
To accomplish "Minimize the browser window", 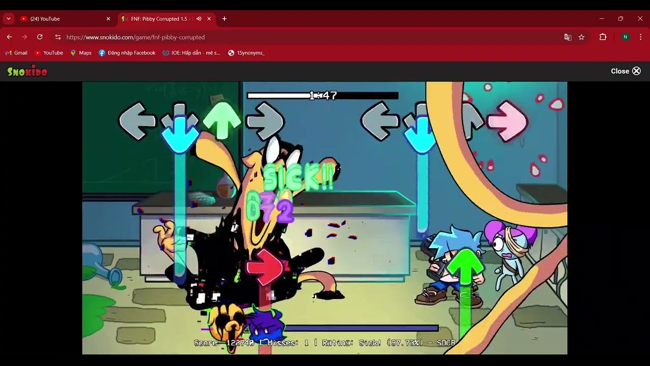I will (602, 19).
